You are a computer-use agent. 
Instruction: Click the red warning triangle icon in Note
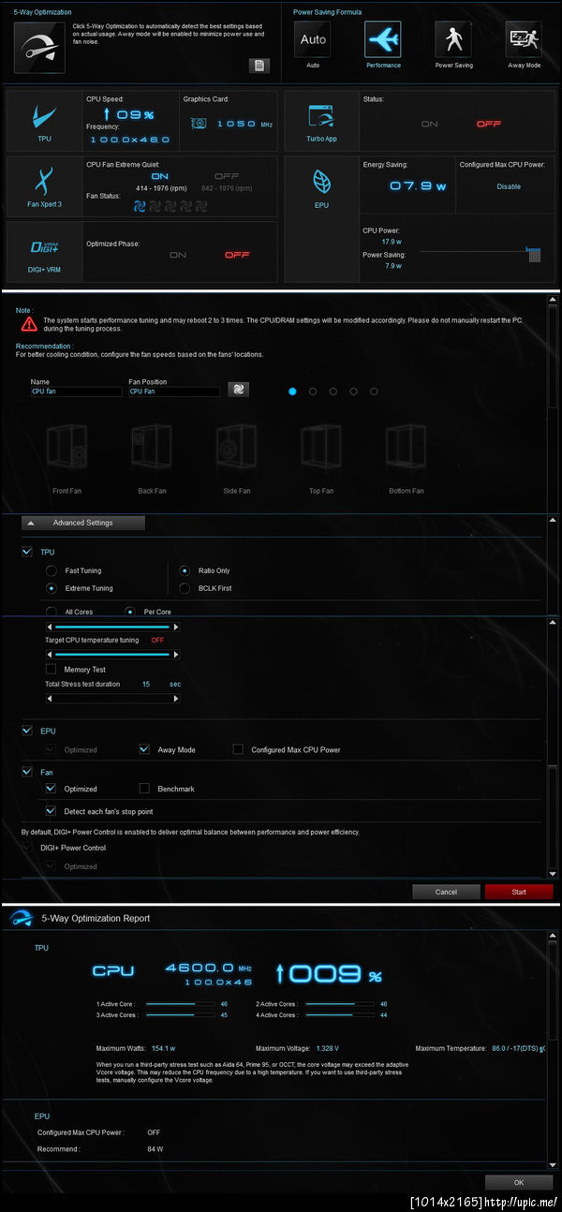[29, 323]
